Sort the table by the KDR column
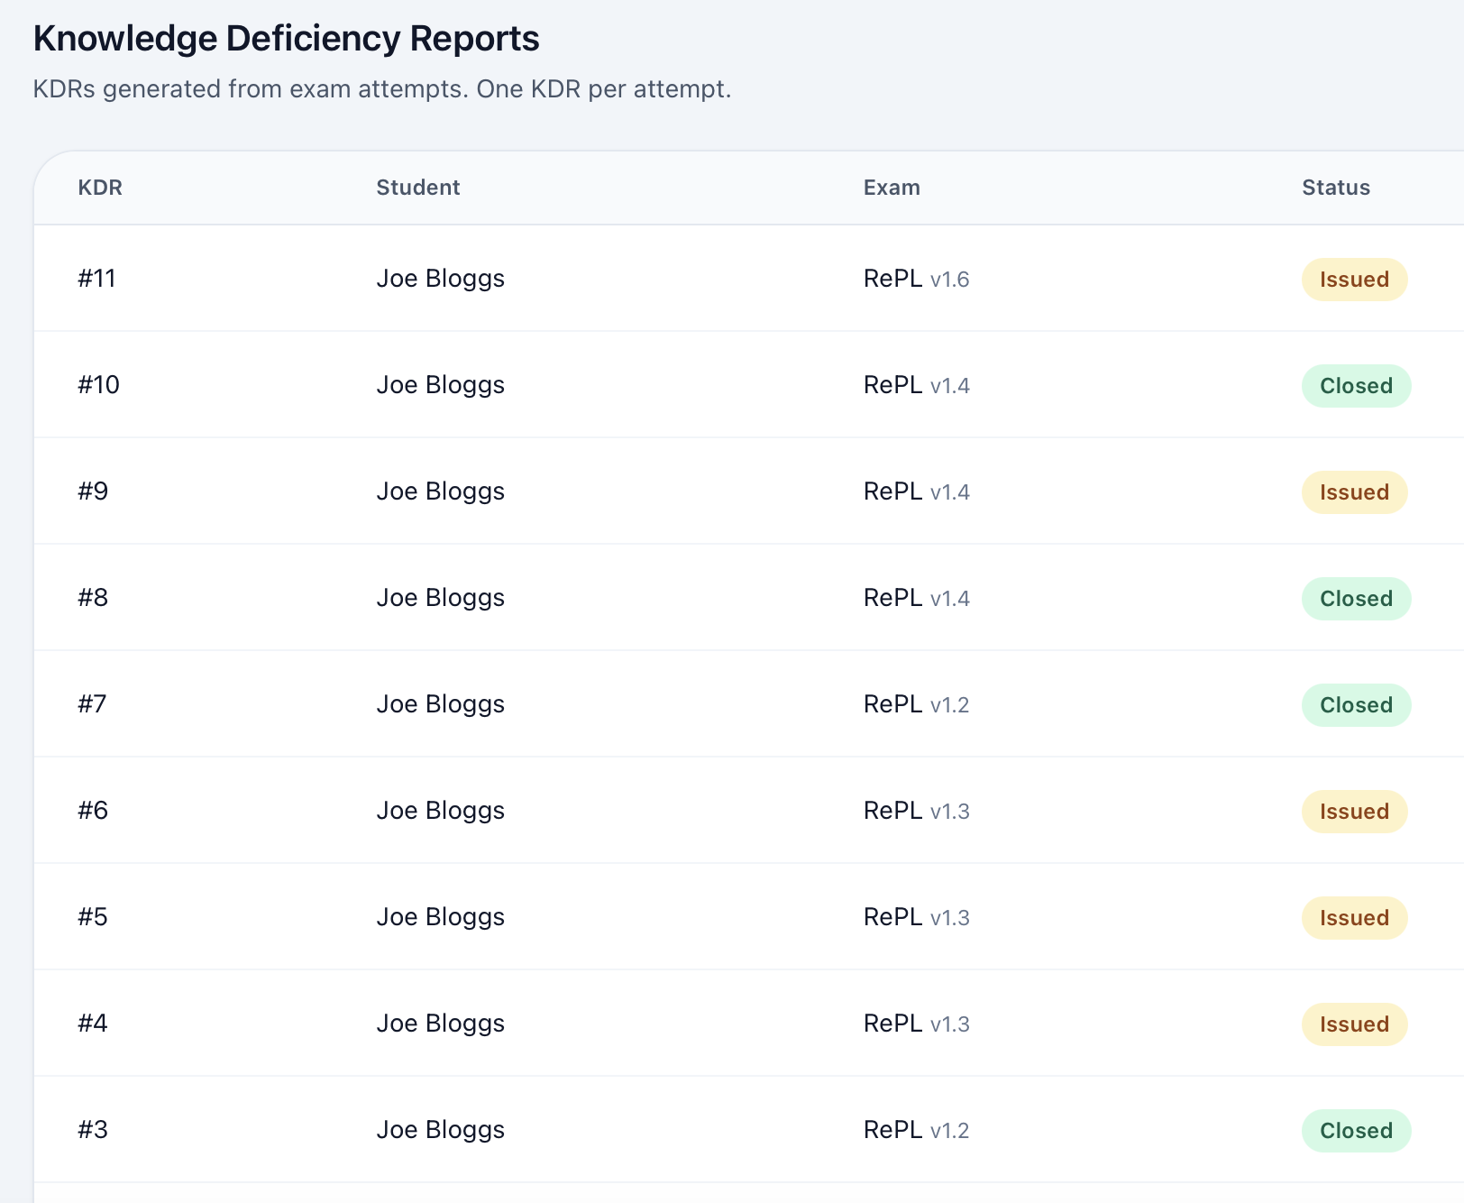Viewport: 1464px width, 1203px height. [x=99, y=188]
